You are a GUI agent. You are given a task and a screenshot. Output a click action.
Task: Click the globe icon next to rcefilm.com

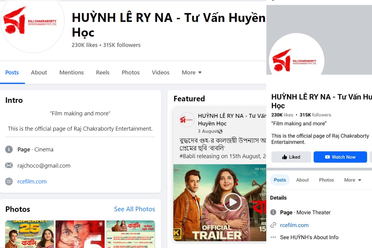(9, 182)
